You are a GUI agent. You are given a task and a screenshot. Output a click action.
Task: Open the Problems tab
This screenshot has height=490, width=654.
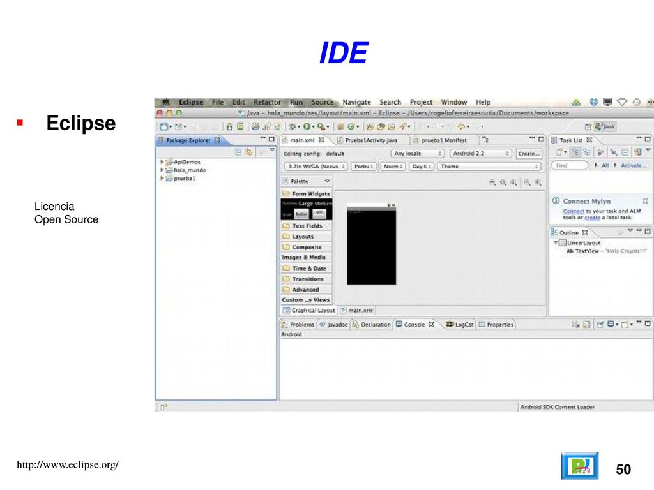(x=298, y=325)
